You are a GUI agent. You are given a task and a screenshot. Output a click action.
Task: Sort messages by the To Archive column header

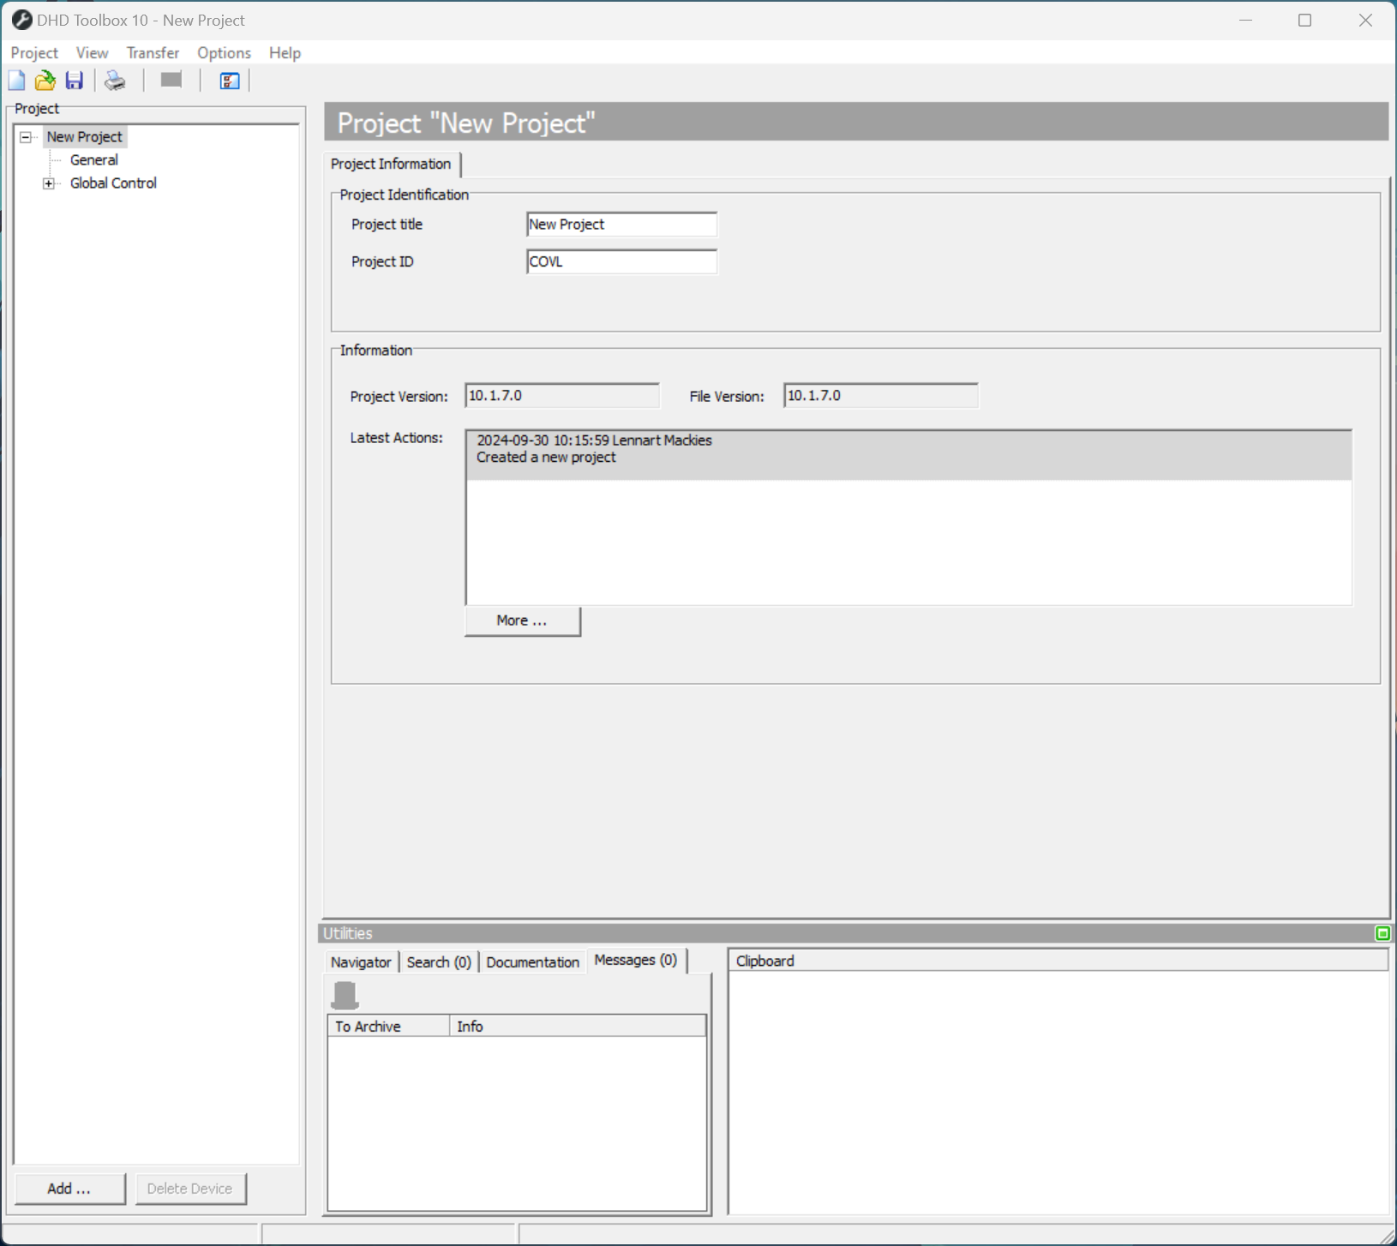tap(368, 1026)
